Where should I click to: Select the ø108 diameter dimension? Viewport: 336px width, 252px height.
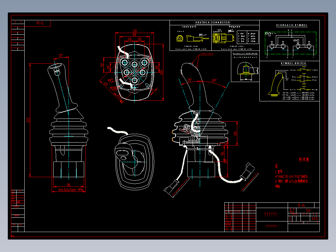pos(113,88)
